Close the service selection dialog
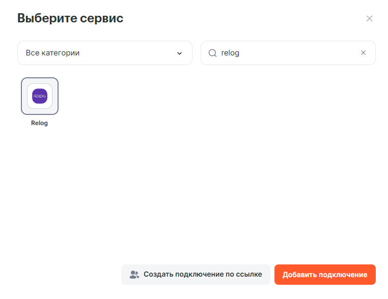This screenshot has width=388, height=299. click(x=369, y=19)
